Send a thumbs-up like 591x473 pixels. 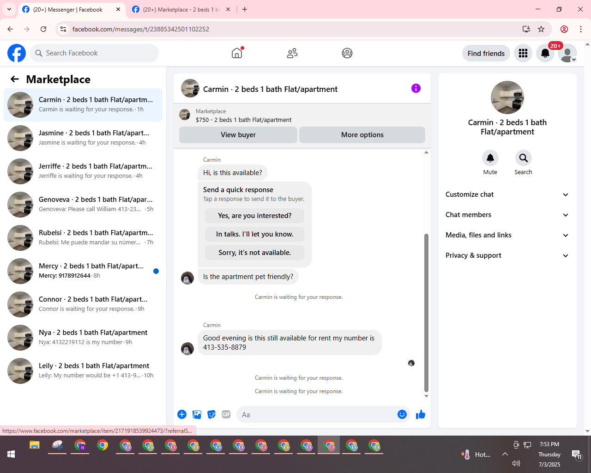click(x=421, y=414)
